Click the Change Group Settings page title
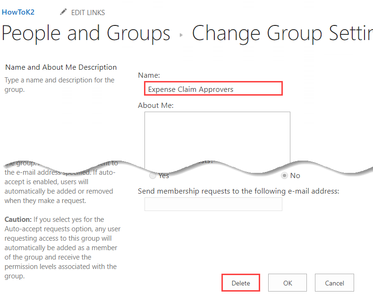This screenshot has height=301, width=373. (x=282, y=33)
